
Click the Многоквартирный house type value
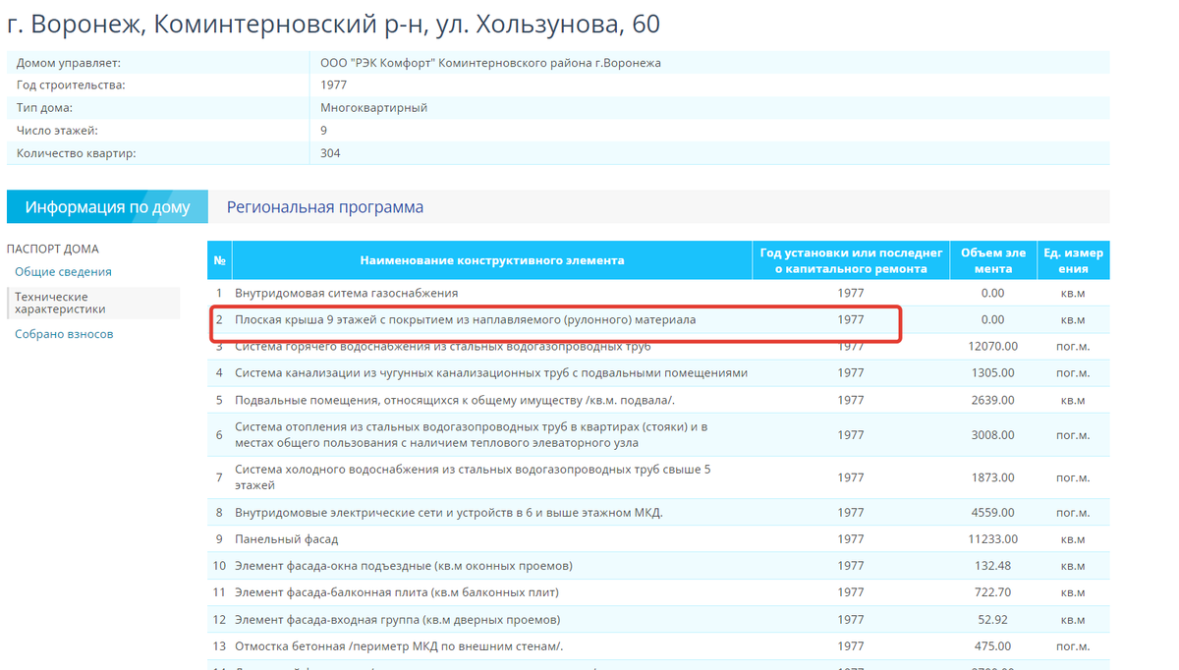click(x=374, y=108)
